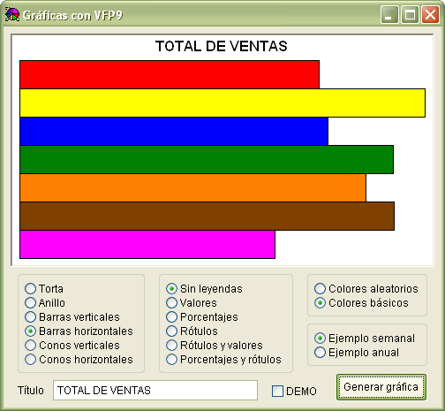Toggle the DEMO checkbox
The width and height of the screenshot is (445, 411).
(x=277, y=392)
